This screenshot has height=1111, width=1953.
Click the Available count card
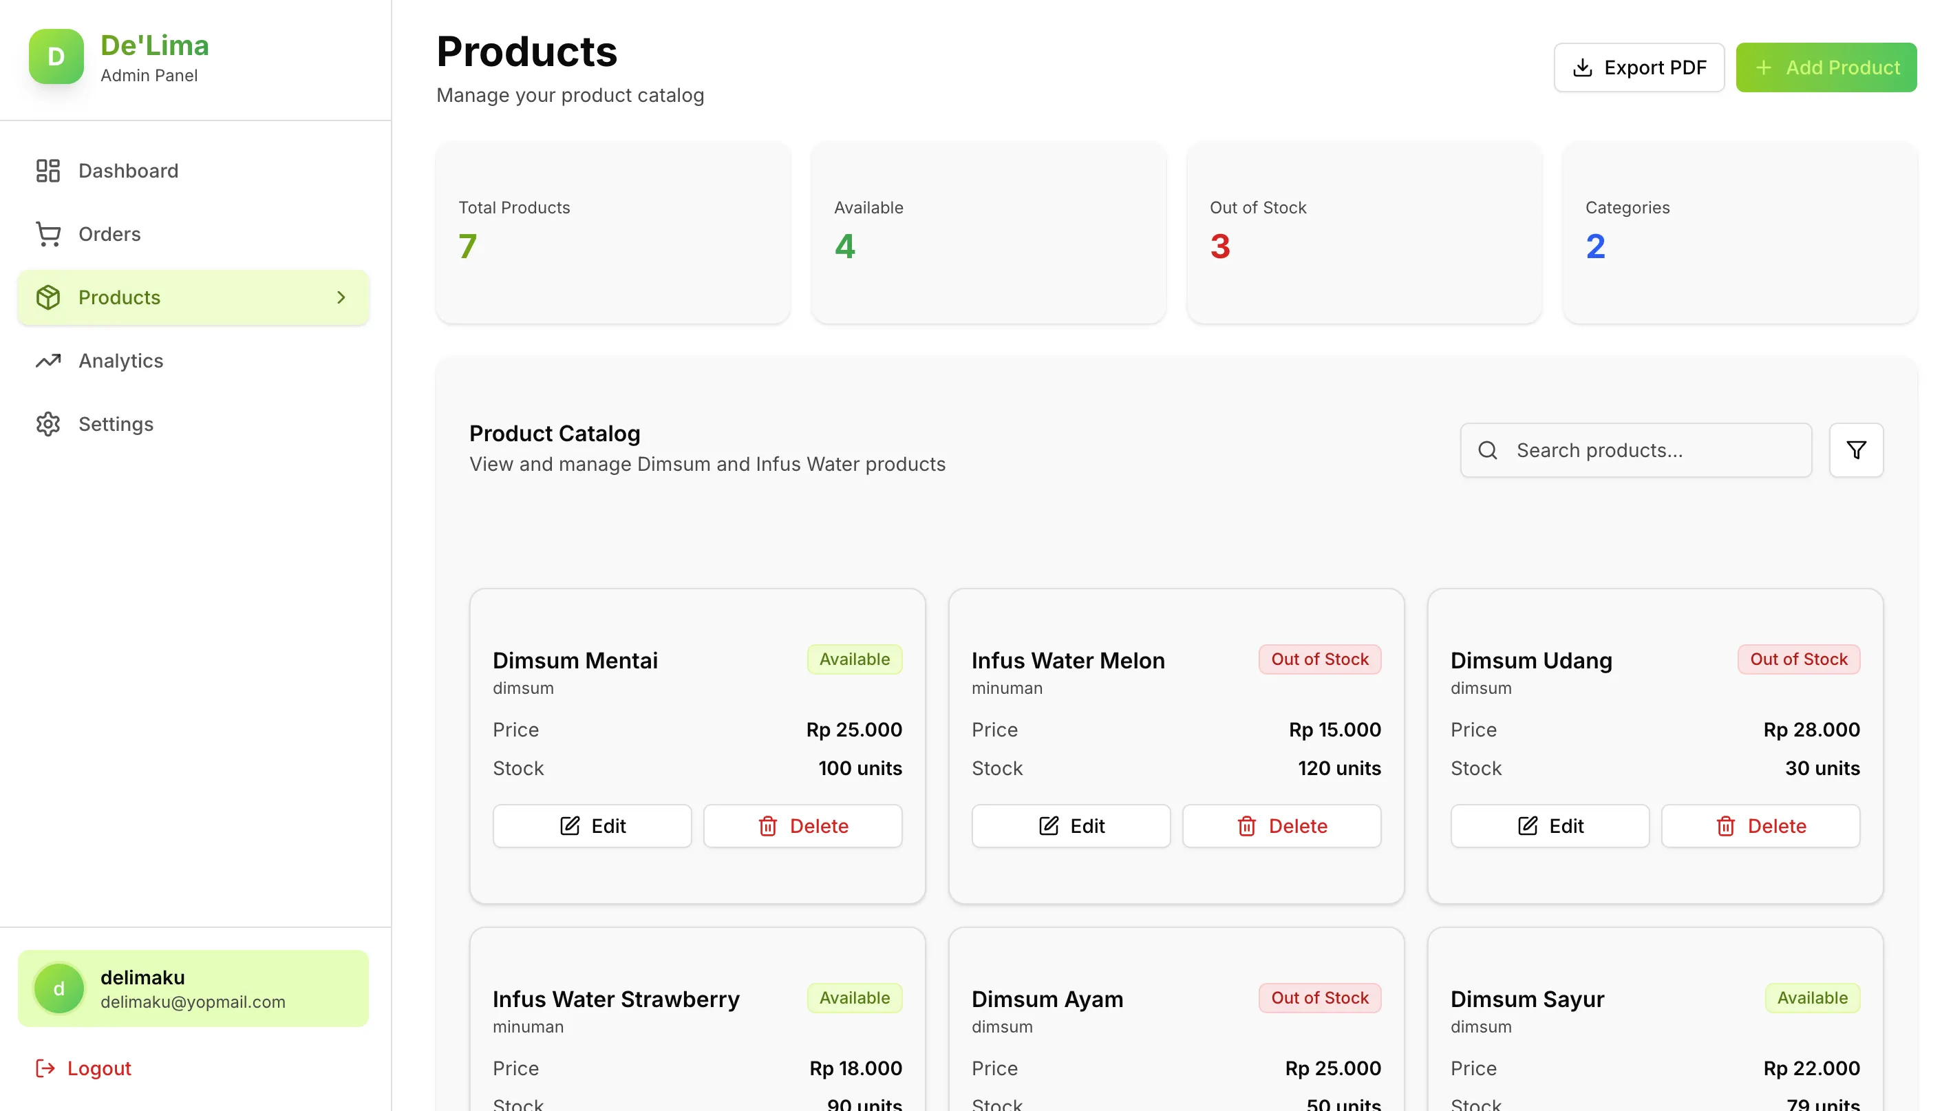point(988,233)
